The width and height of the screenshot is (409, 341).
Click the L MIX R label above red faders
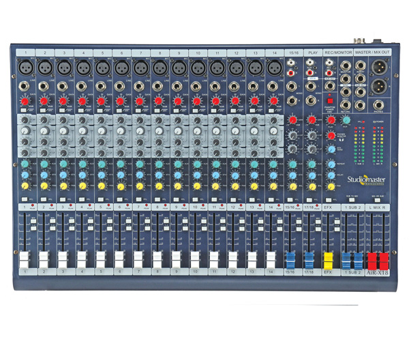click(x=377, y=208)
